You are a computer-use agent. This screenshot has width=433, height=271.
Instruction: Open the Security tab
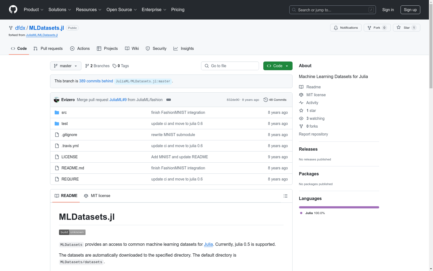click(156, 49)
